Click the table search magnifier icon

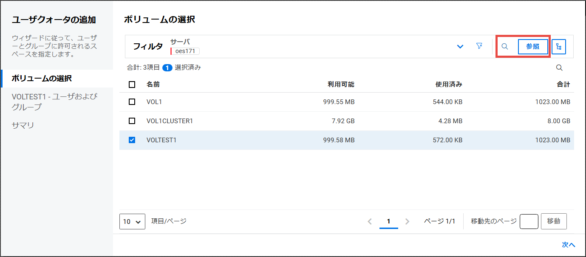coord(559,68)
